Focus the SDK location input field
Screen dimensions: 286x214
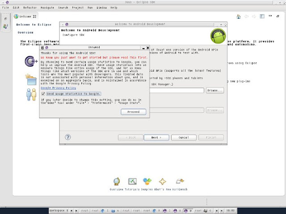pos(177,90)
